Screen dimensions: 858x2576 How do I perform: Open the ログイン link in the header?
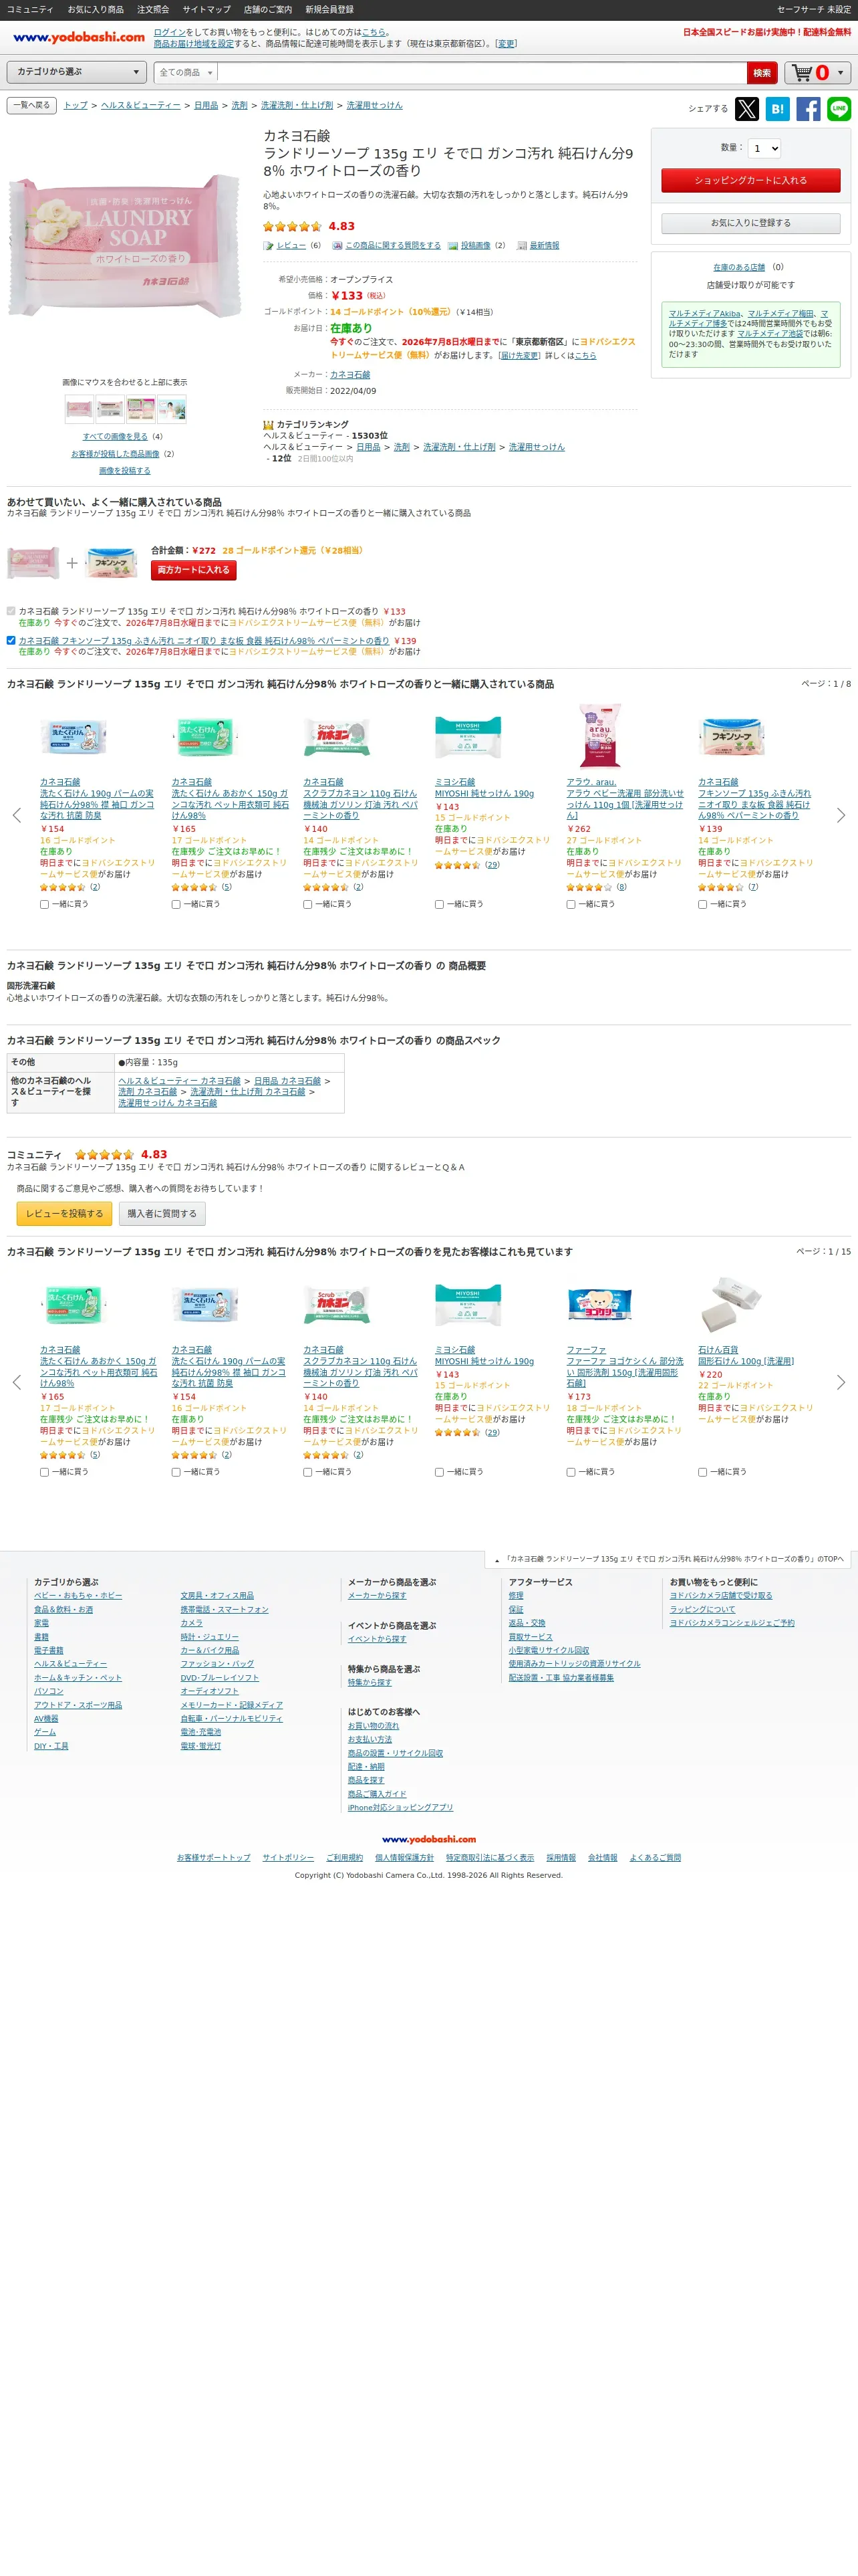(170, 32)
